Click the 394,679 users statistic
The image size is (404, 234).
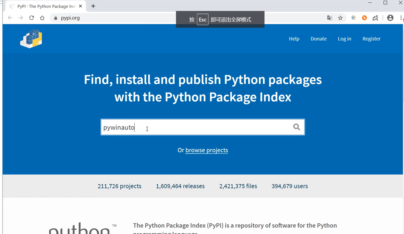290,186
